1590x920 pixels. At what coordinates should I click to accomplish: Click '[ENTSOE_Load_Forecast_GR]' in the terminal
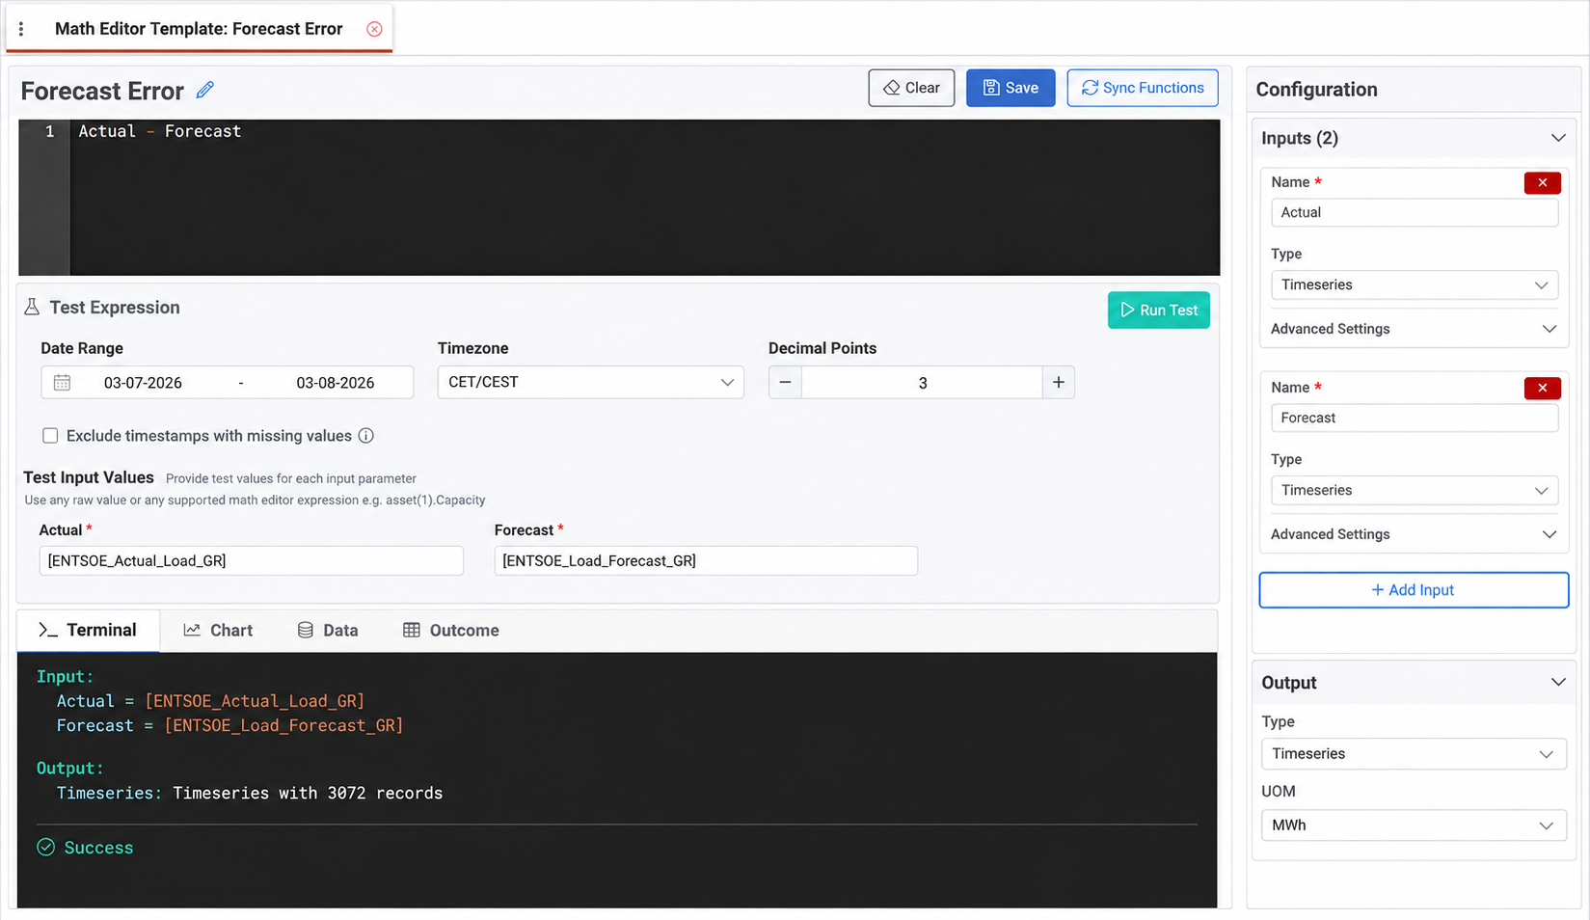pyautogui.click(x=283, y=725)
